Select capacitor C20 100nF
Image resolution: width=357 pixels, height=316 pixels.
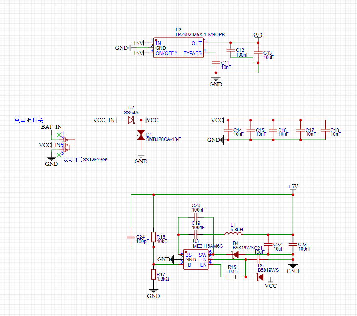pyautogui.click(x=196, y=217)
